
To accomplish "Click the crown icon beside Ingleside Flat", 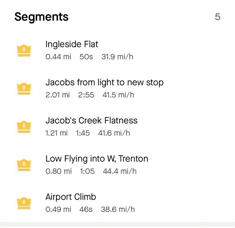I will pyautogui.click(x=24, y=50).
